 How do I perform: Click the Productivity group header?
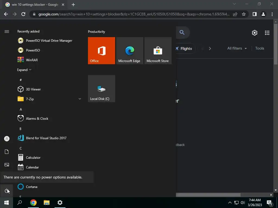coord(96,32)
